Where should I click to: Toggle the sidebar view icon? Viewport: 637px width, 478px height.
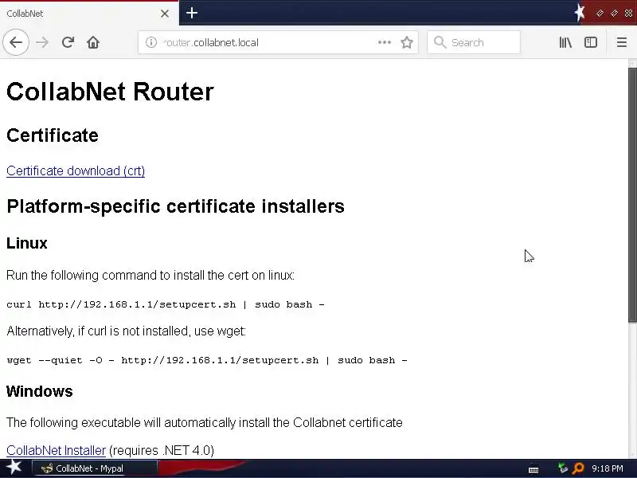click(591, 42)
